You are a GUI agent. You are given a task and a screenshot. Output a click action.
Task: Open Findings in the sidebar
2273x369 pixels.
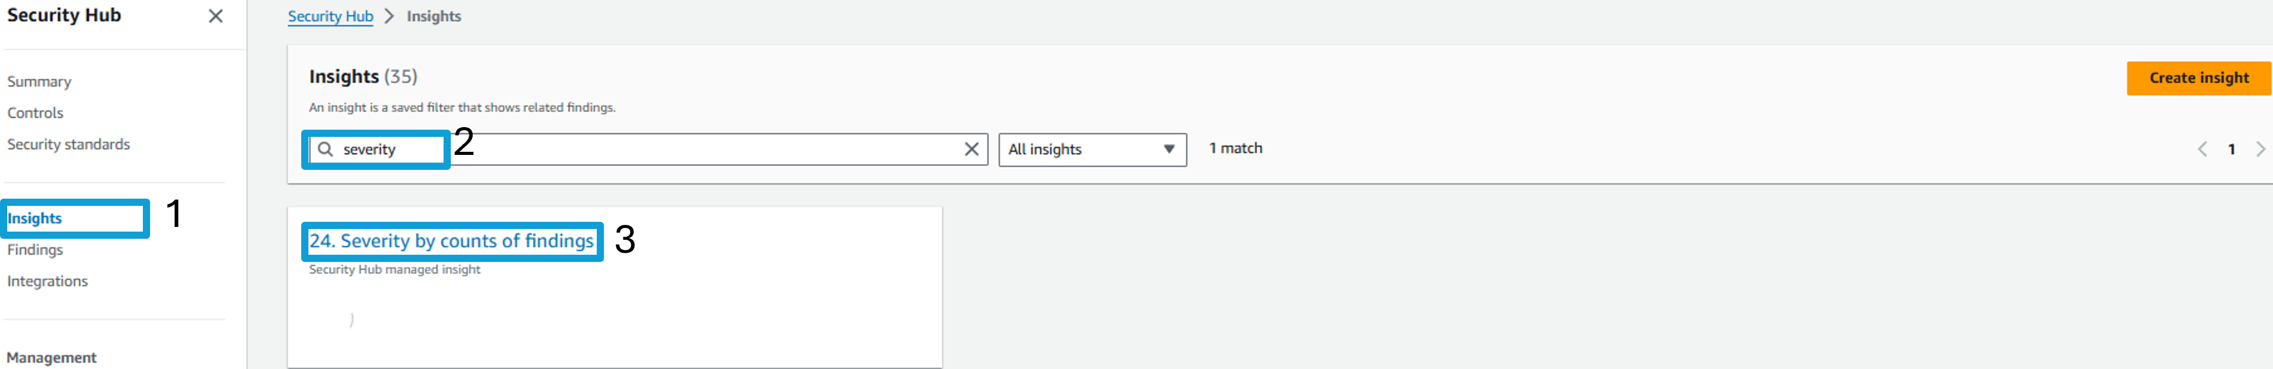35,250
